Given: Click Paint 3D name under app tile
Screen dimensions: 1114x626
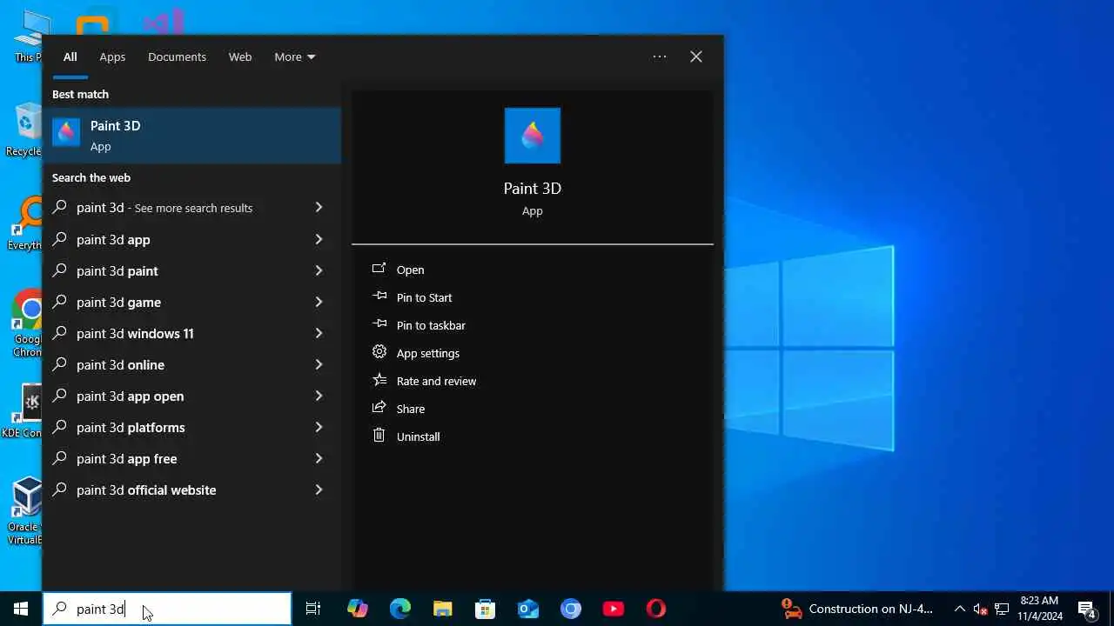Looking at the screenshot, I should point(533,188).
